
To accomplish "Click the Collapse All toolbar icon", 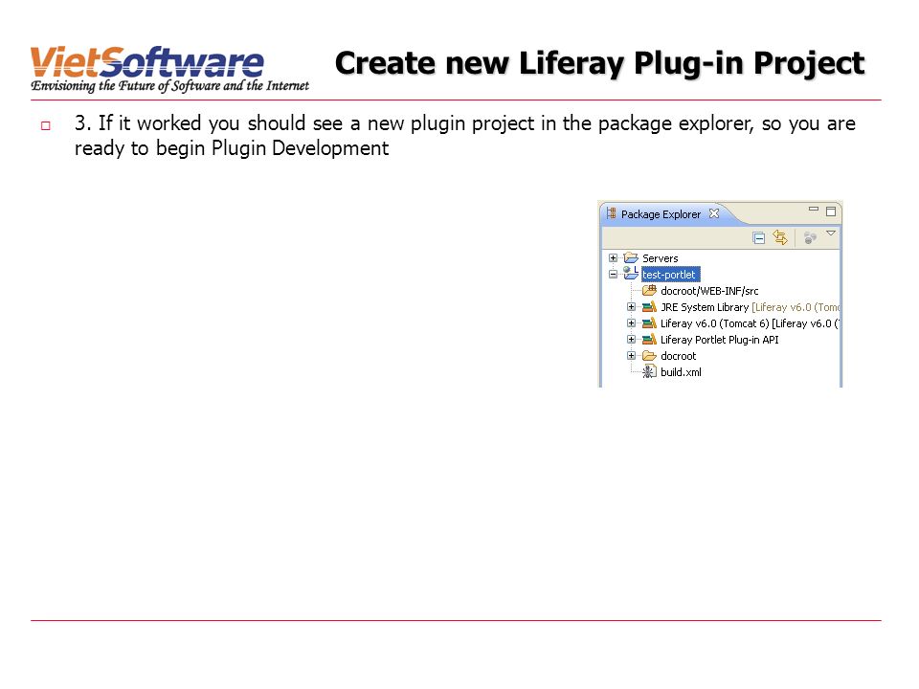I will point(758,238).
